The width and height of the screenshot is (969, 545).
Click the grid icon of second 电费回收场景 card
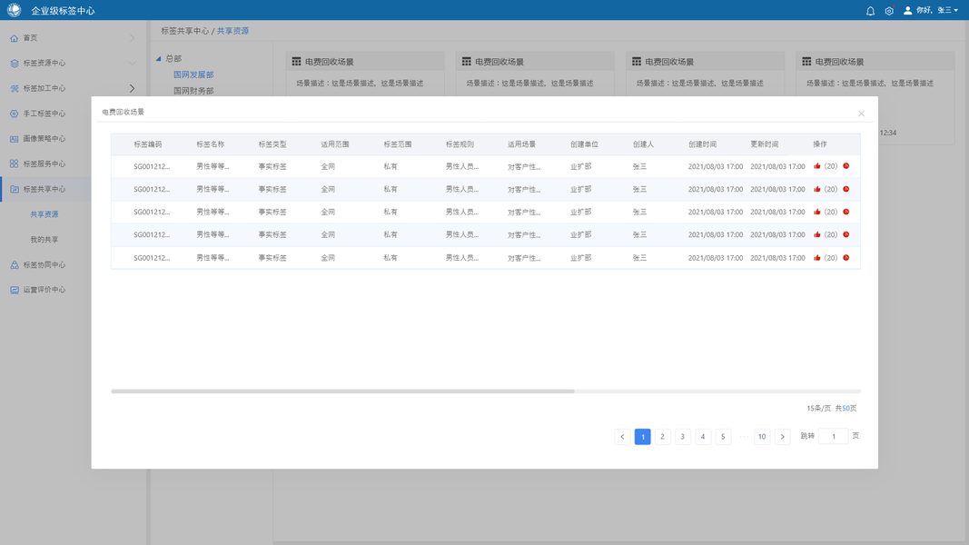coord(467,62)
